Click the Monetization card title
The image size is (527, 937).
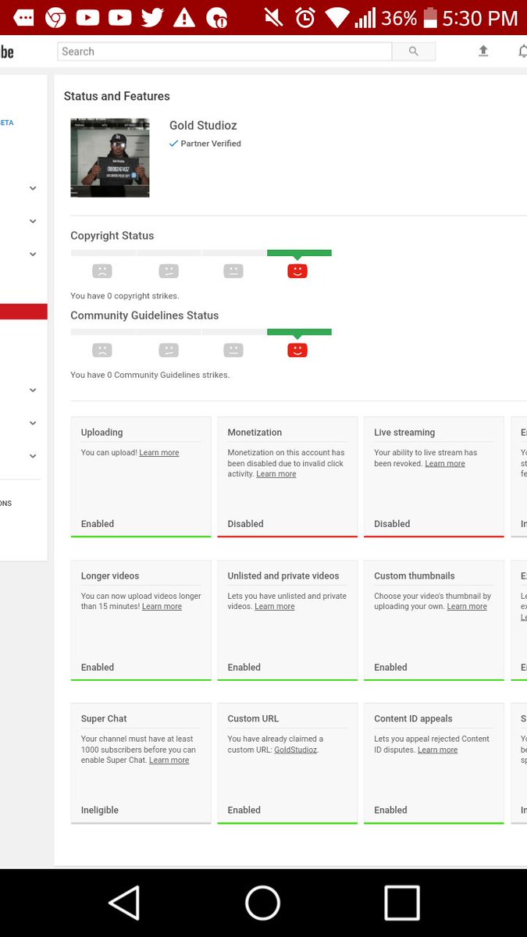point(255,433)
